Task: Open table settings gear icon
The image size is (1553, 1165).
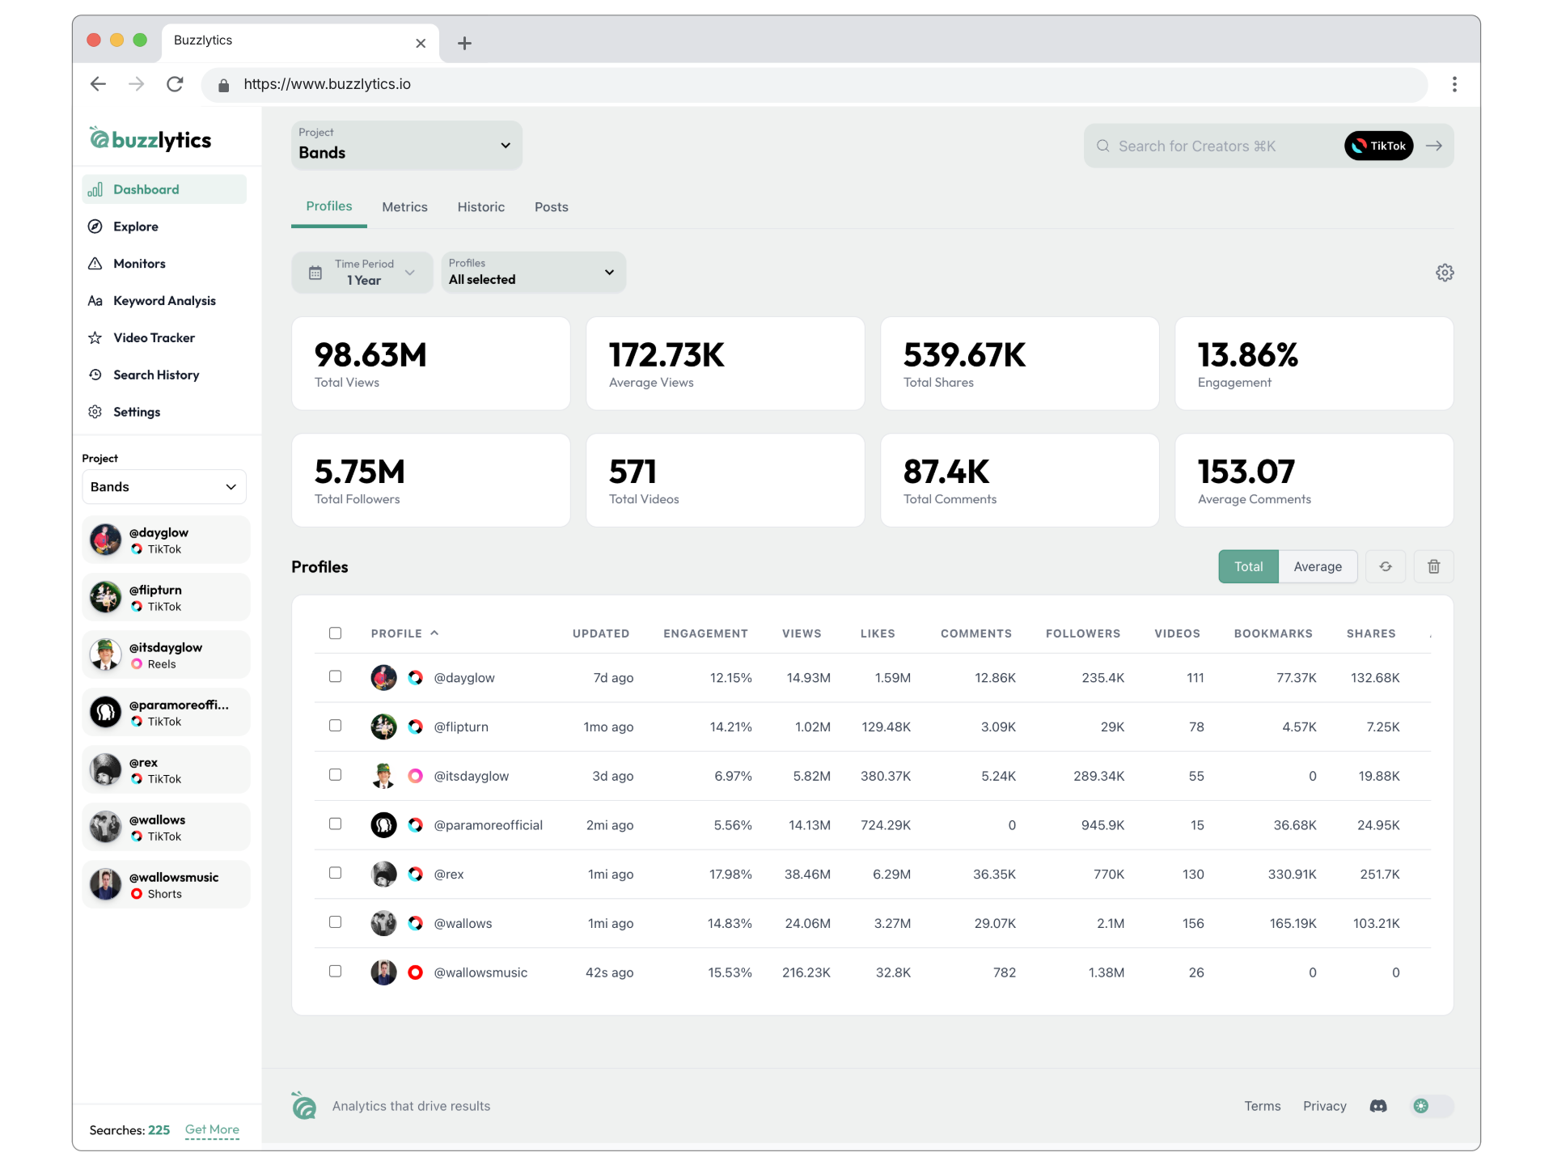Action: point(1445,273)
